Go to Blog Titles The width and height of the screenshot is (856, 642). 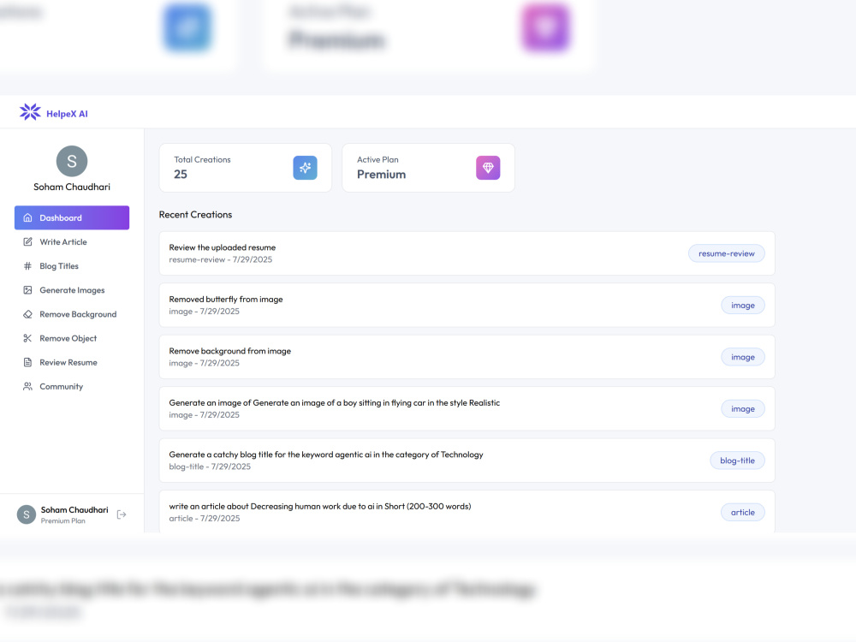tap(72, 266)
